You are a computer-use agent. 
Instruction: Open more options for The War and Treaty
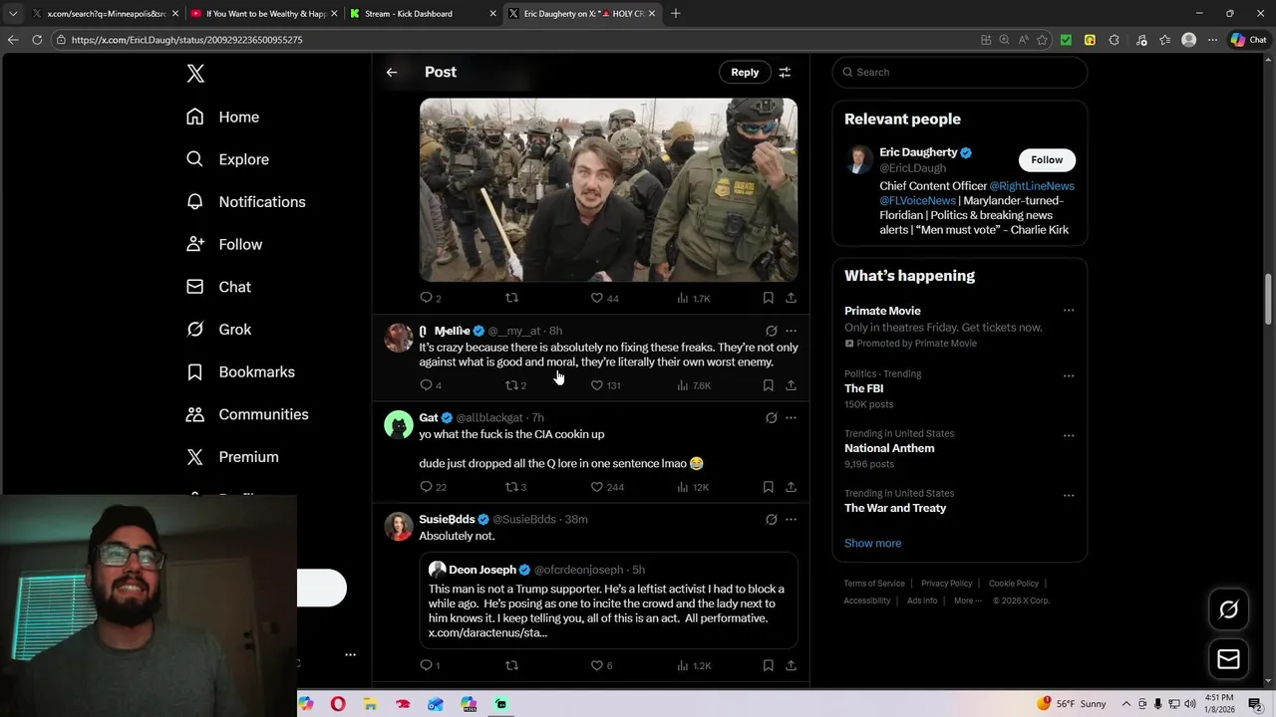(x=1069, y=496)
